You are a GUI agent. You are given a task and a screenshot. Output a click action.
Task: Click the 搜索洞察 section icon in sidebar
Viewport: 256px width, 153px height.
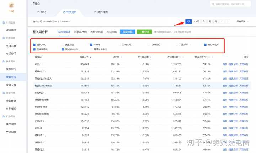[x=4, y=61]
